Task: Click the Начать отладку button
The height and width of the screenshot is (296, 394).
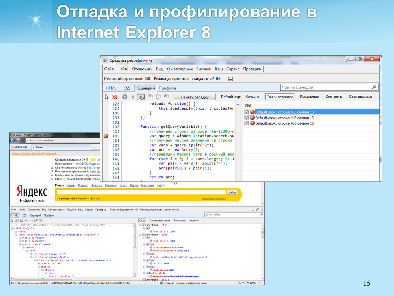Action: (195, 97)
